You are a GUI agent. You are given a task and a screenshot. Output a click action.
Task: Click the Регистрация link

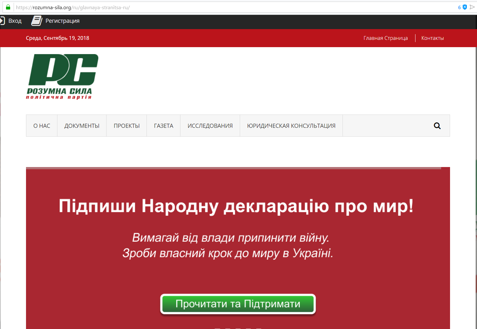[x=62, y=21]
